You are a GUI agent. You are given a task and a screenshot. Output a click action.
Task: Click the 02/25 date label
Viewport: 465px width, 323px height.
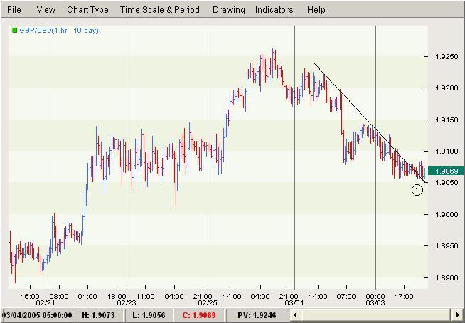click(207, 303)
